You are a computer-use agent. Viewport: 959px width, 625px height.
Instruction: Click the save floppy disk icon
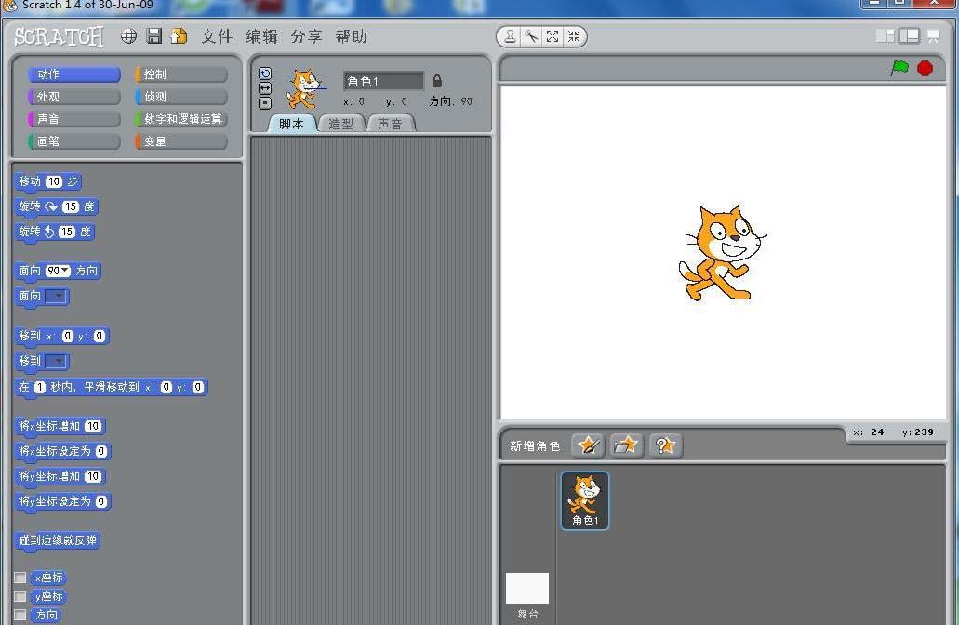(154, 36)
